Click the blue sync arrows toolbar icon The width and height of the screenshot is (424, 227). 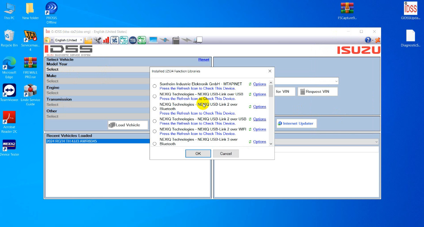pos(164,40)
